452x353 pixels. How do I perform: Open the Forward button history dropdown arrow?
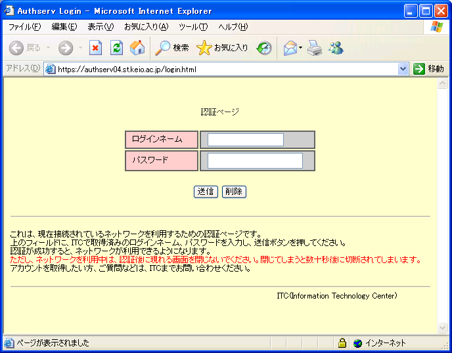click(x=80, y=48)
